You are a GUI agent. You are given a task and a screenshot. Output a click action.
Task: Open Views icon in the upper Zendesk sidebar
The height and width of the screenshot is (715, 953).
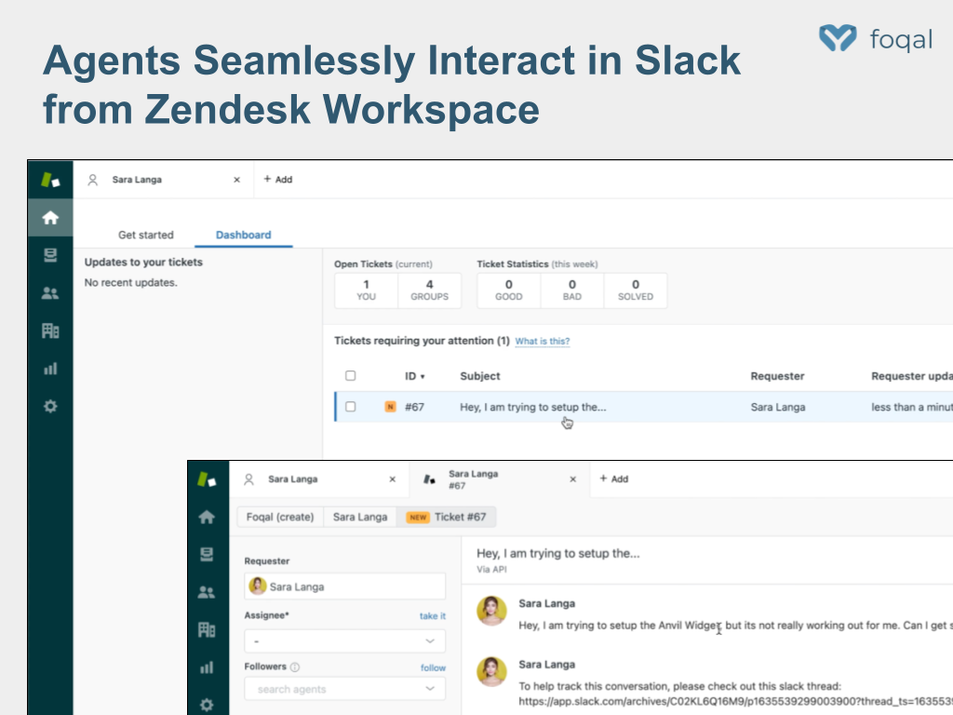(x=50, y=256)
